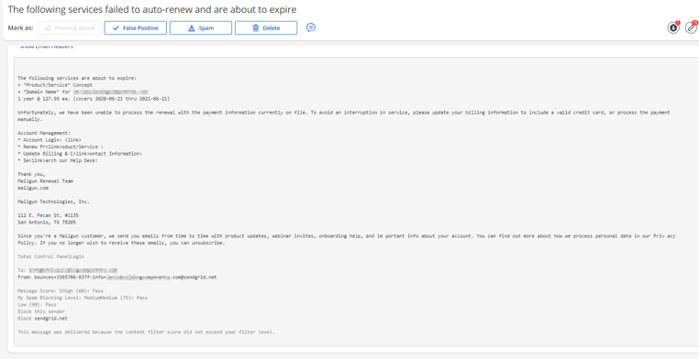Click the 'mailgun.com' text
The image size is (699, 359).
[33, 188]
